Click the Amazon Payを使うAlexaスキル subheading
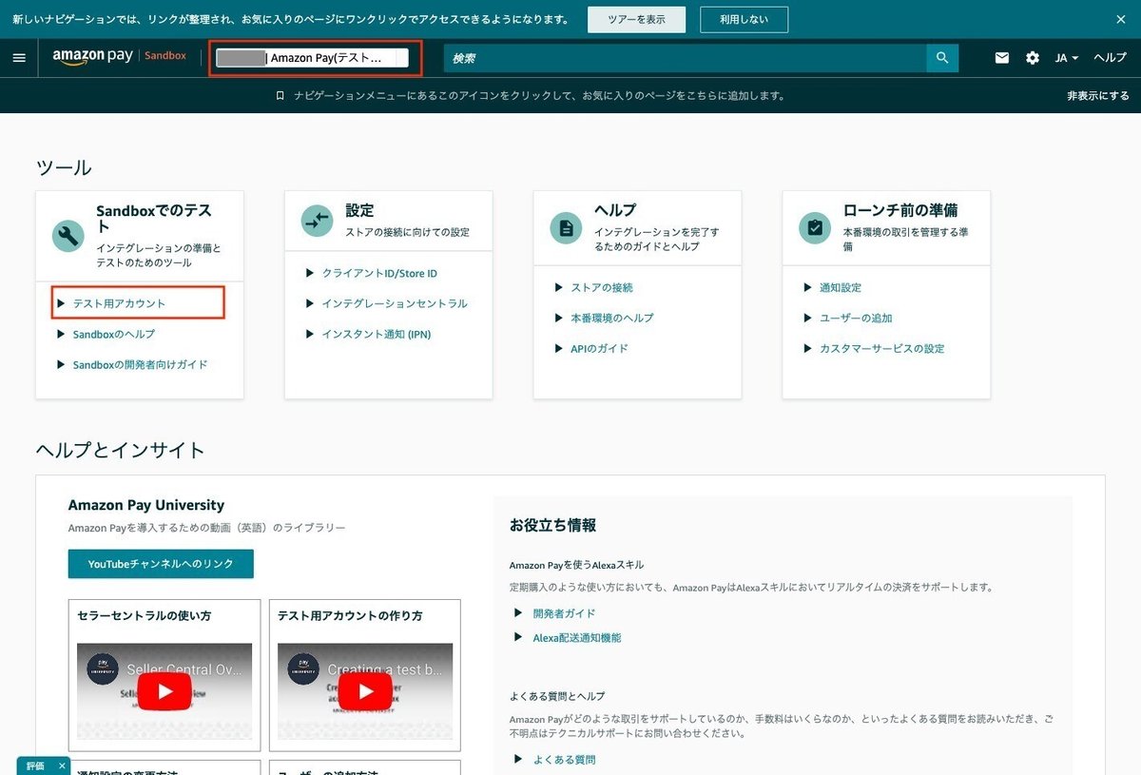 pyautogui.click(x=576, y=565)
